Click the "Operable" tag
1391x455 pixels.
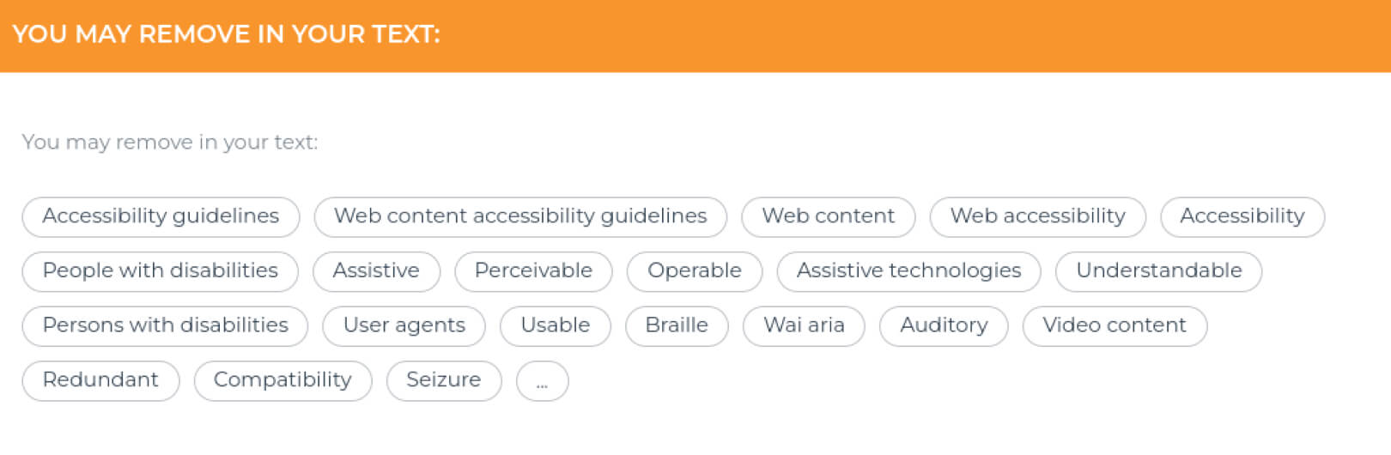click(x=694, y=271)
